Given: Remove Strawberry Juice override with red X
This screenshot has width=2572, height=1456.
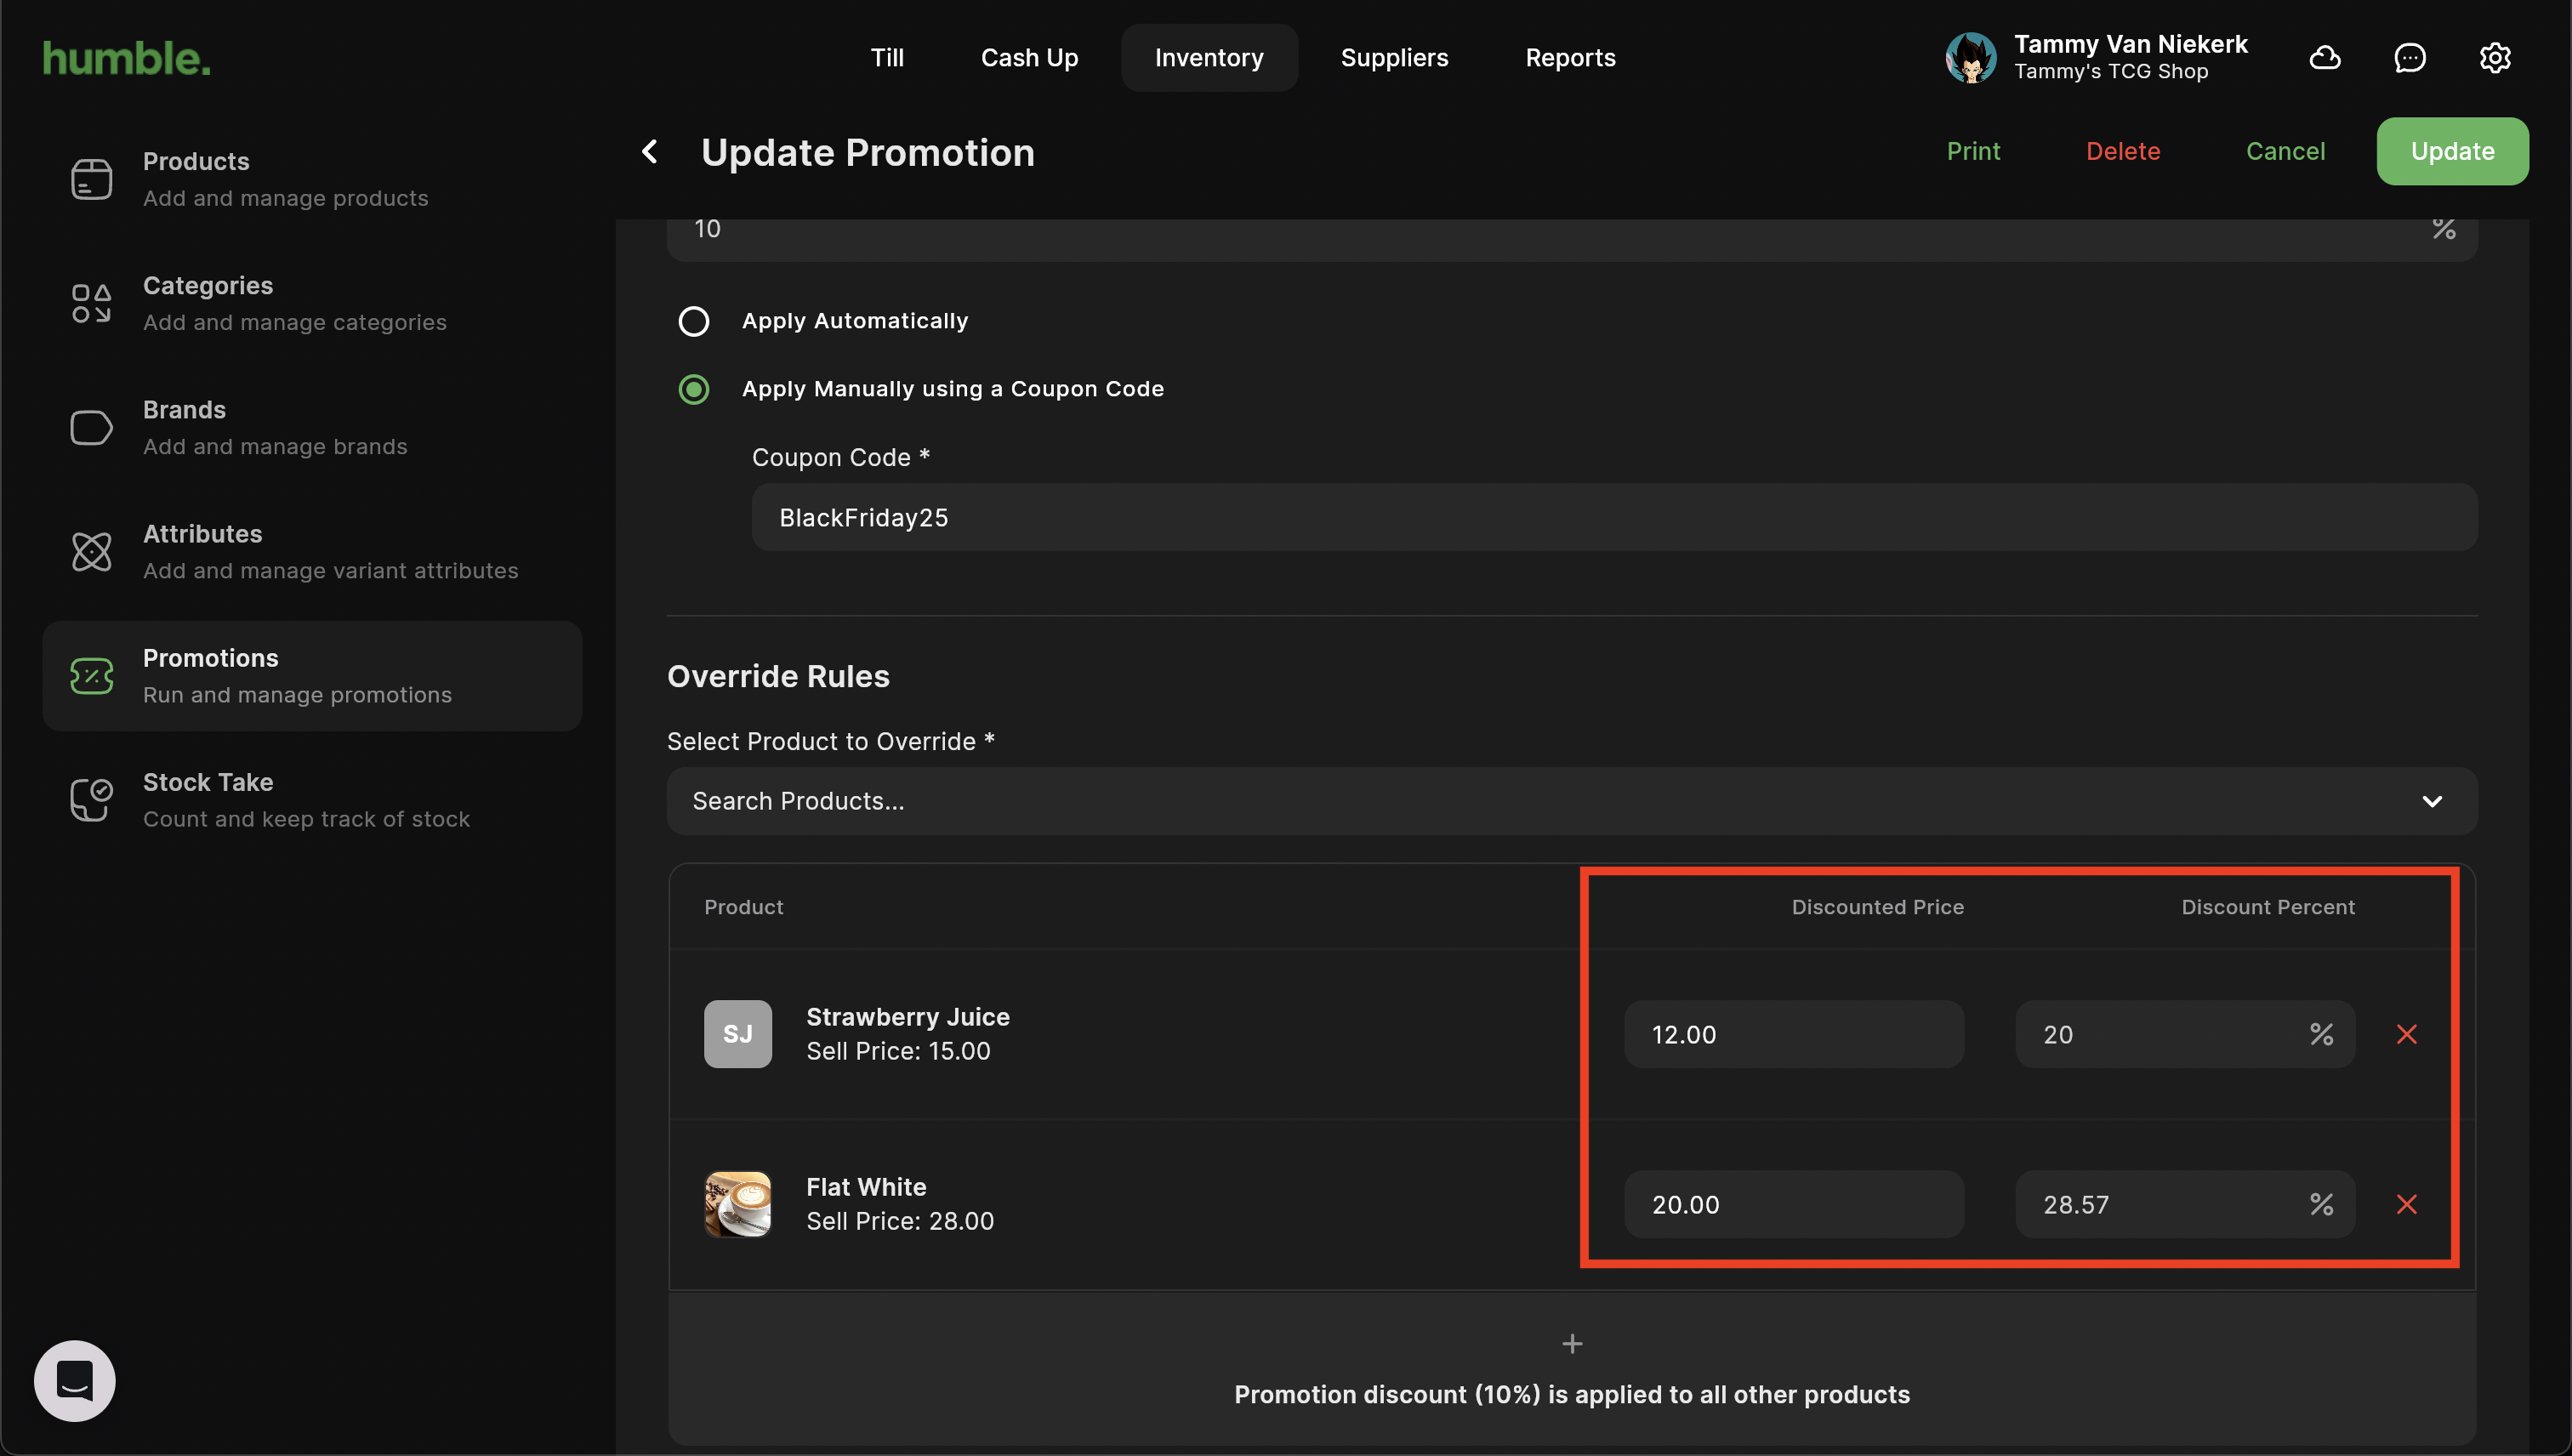Looking at the screenshot, I should coord(2407,1034).
